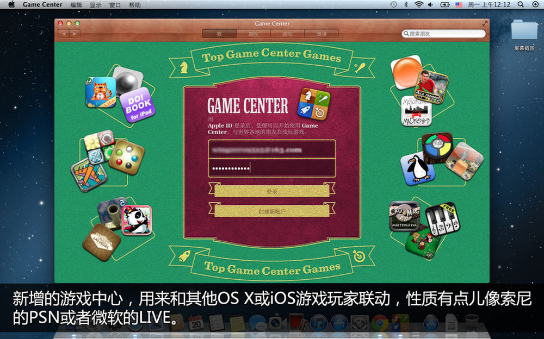
Task: Open the silver ball game icon
Action: click(128, 81)
